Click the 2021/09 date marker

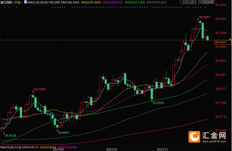pyautogui.click(x=58, y=150)
